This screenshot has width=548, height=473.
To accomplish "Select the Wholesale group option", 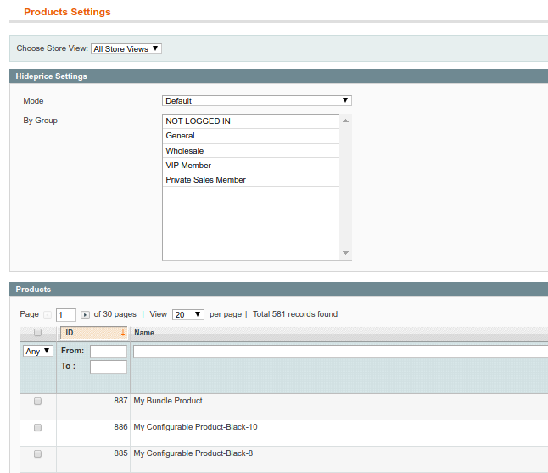I will coord(251,151).
